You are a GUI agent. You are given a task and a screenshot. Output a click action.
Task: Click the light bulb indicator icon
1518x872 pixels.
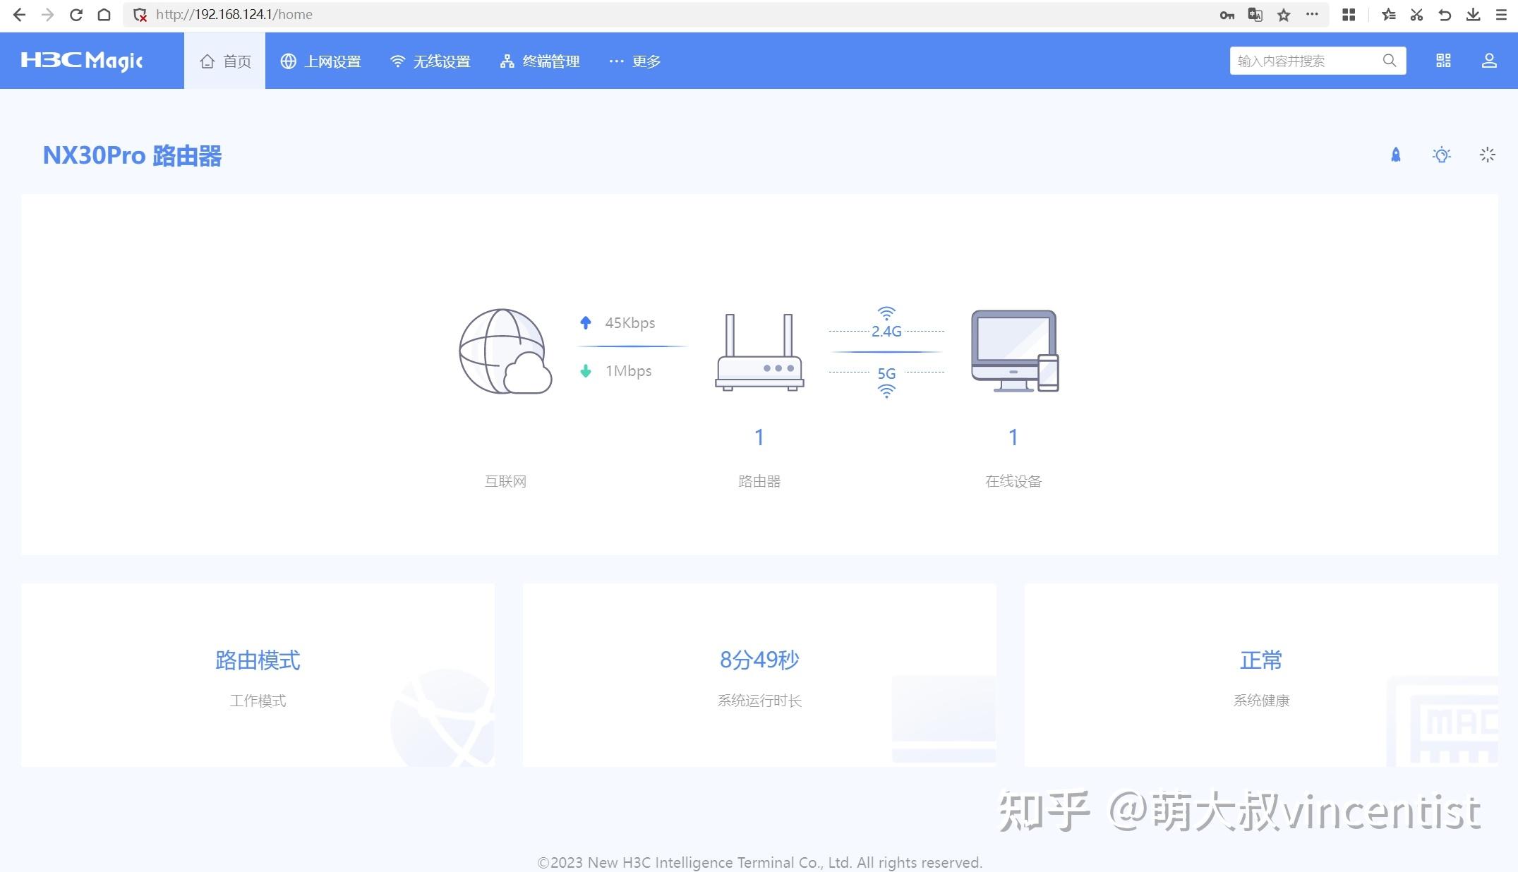(1441, 155)
